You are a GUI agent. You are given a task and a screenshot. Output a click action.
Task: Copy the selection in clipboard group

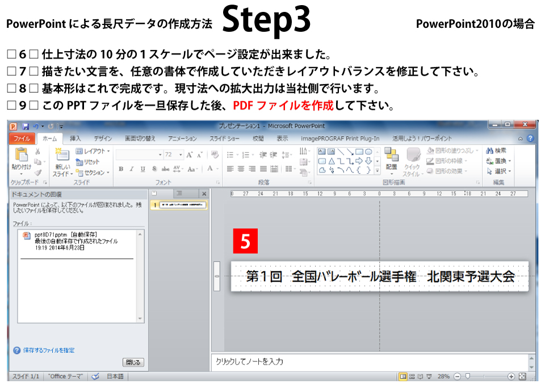[x=38, y=162]
